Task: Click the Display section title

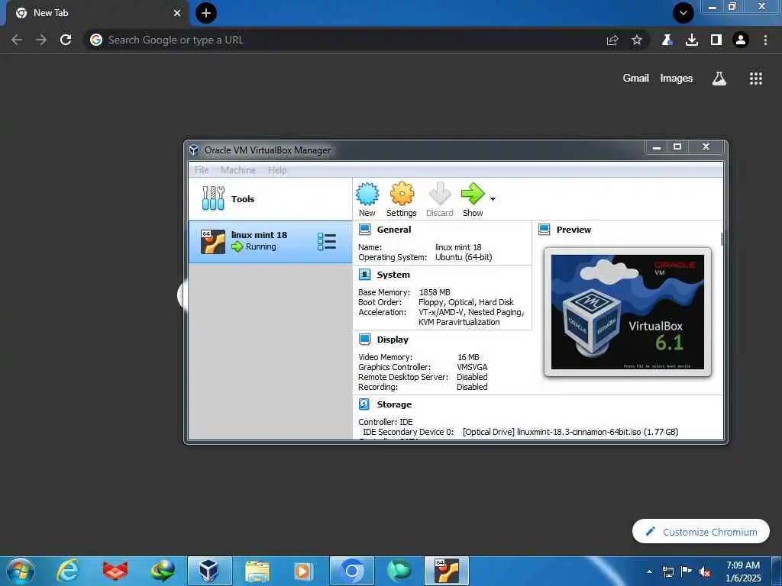Action: pyautogui.click(x=393, y=340)
